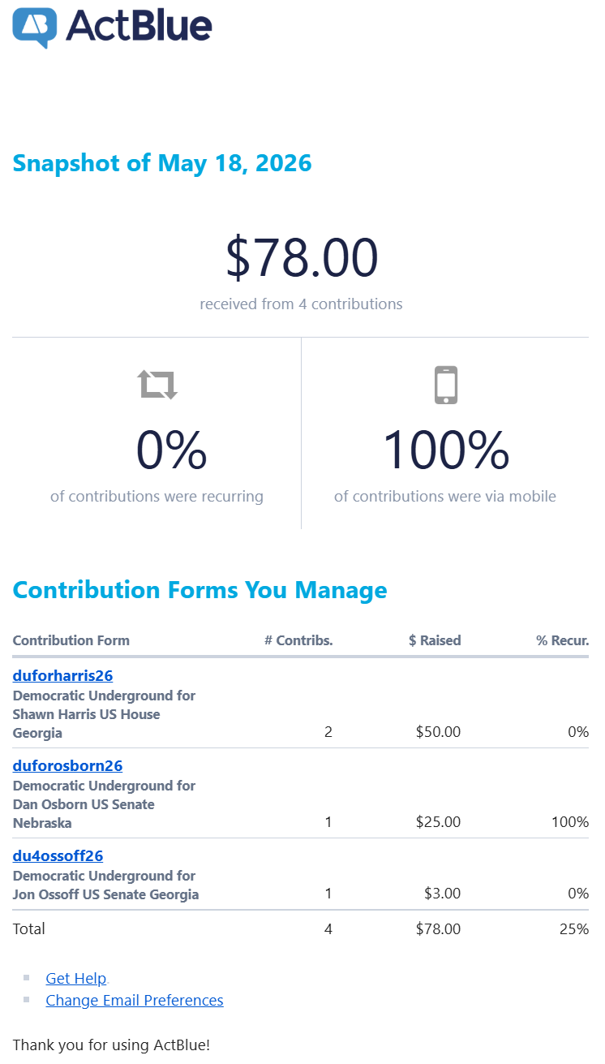Click the 0% recurring contributions figure
The width and height of the screenshot is (605, 1064).
171,450
